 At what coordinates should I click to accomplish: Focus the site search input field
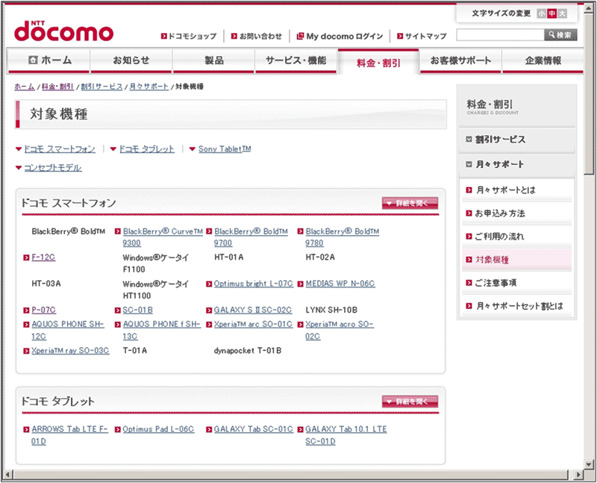pyautogui.click(x=500, y=35)
